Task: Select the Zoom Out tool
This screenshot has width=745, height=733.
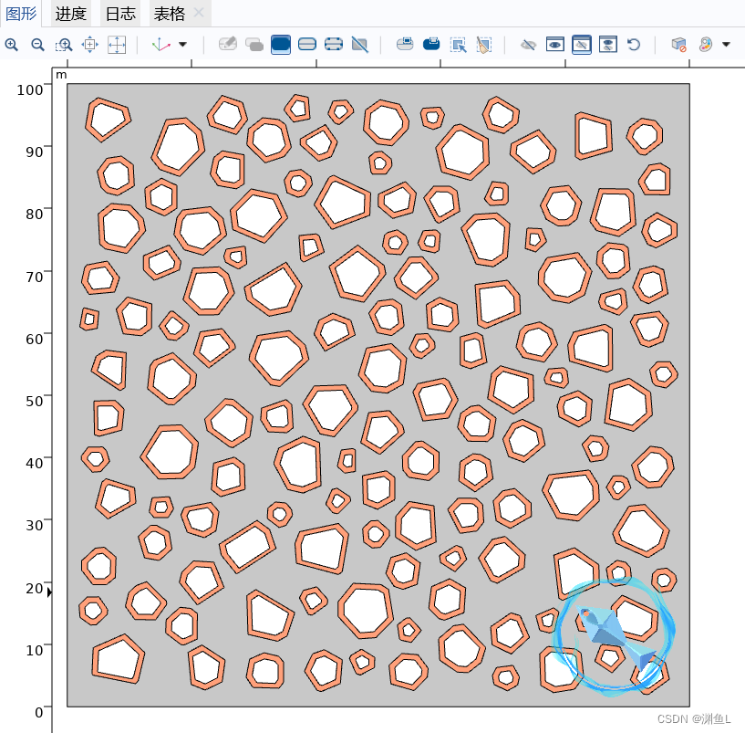Action: click(x=37, y=44)
